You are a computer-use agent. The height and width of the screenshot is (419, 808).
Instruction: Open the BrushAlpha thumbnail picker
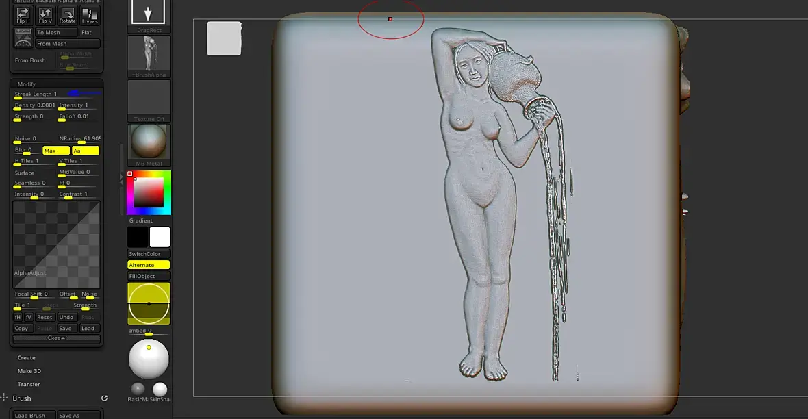tap(149, 57)
